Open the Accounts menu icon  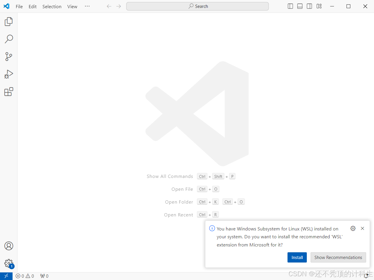coord(9,246)
